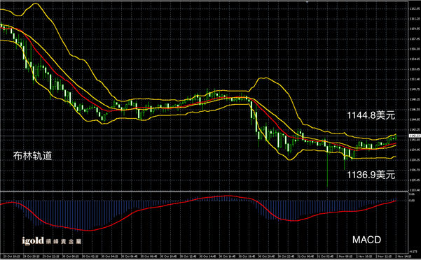The height and width of the screenshot is (260, 421).
Task: Click the 31 Oct 00:45 time axis label
Action: pyautogui.click(x=306, y=257)
